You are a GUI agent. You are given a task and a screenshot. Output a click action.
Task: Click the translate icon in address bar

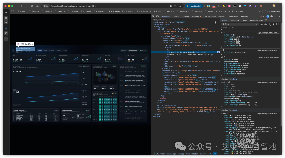(x=171, y=6)
